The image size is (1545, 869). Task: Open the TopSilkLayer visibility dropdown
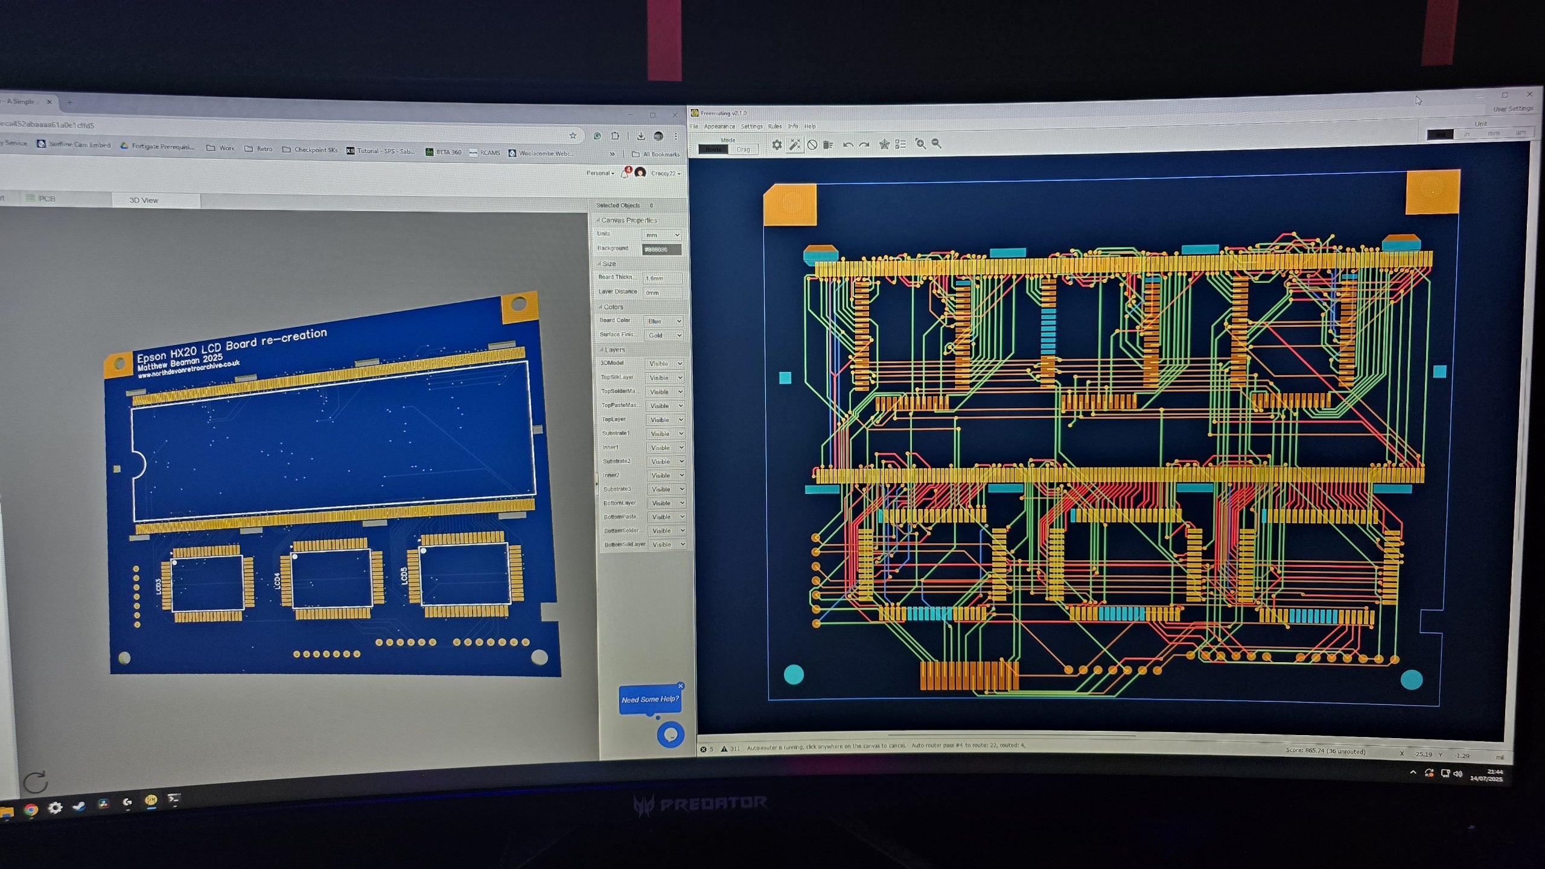click(665, 378)
